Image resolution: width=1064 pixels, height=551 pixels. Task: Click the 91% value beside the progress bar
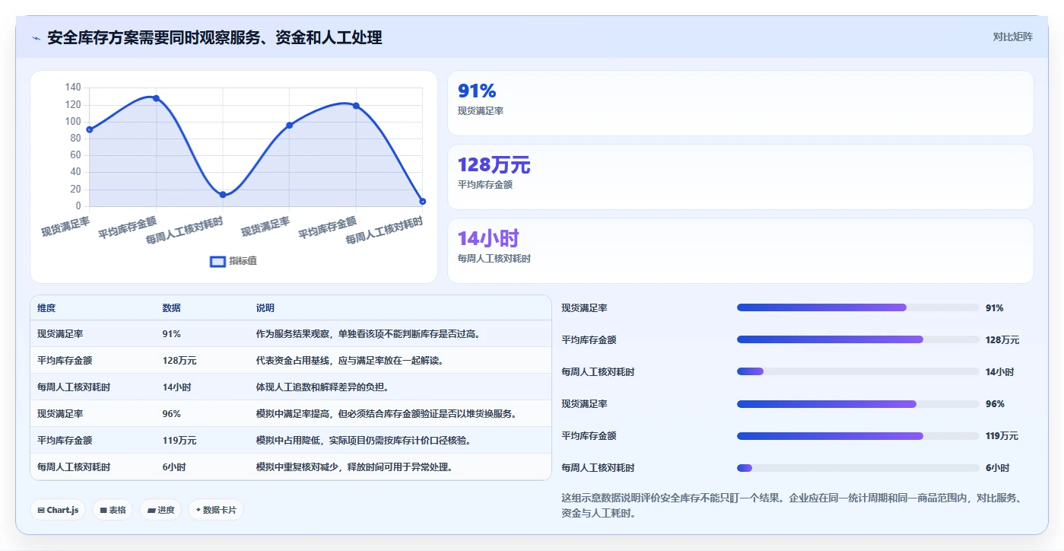pyautogui.click(x=994, y=307)
